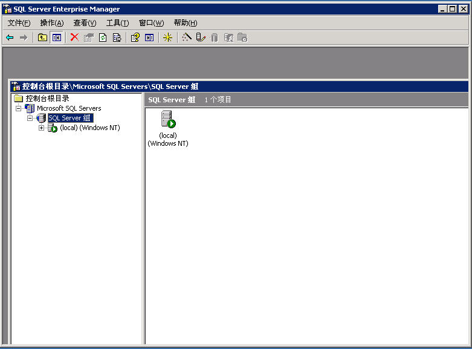Select 控制台根目录 in the tree
Image resolution: width=472 pixels, height=349 pixels.
[47, 99]
